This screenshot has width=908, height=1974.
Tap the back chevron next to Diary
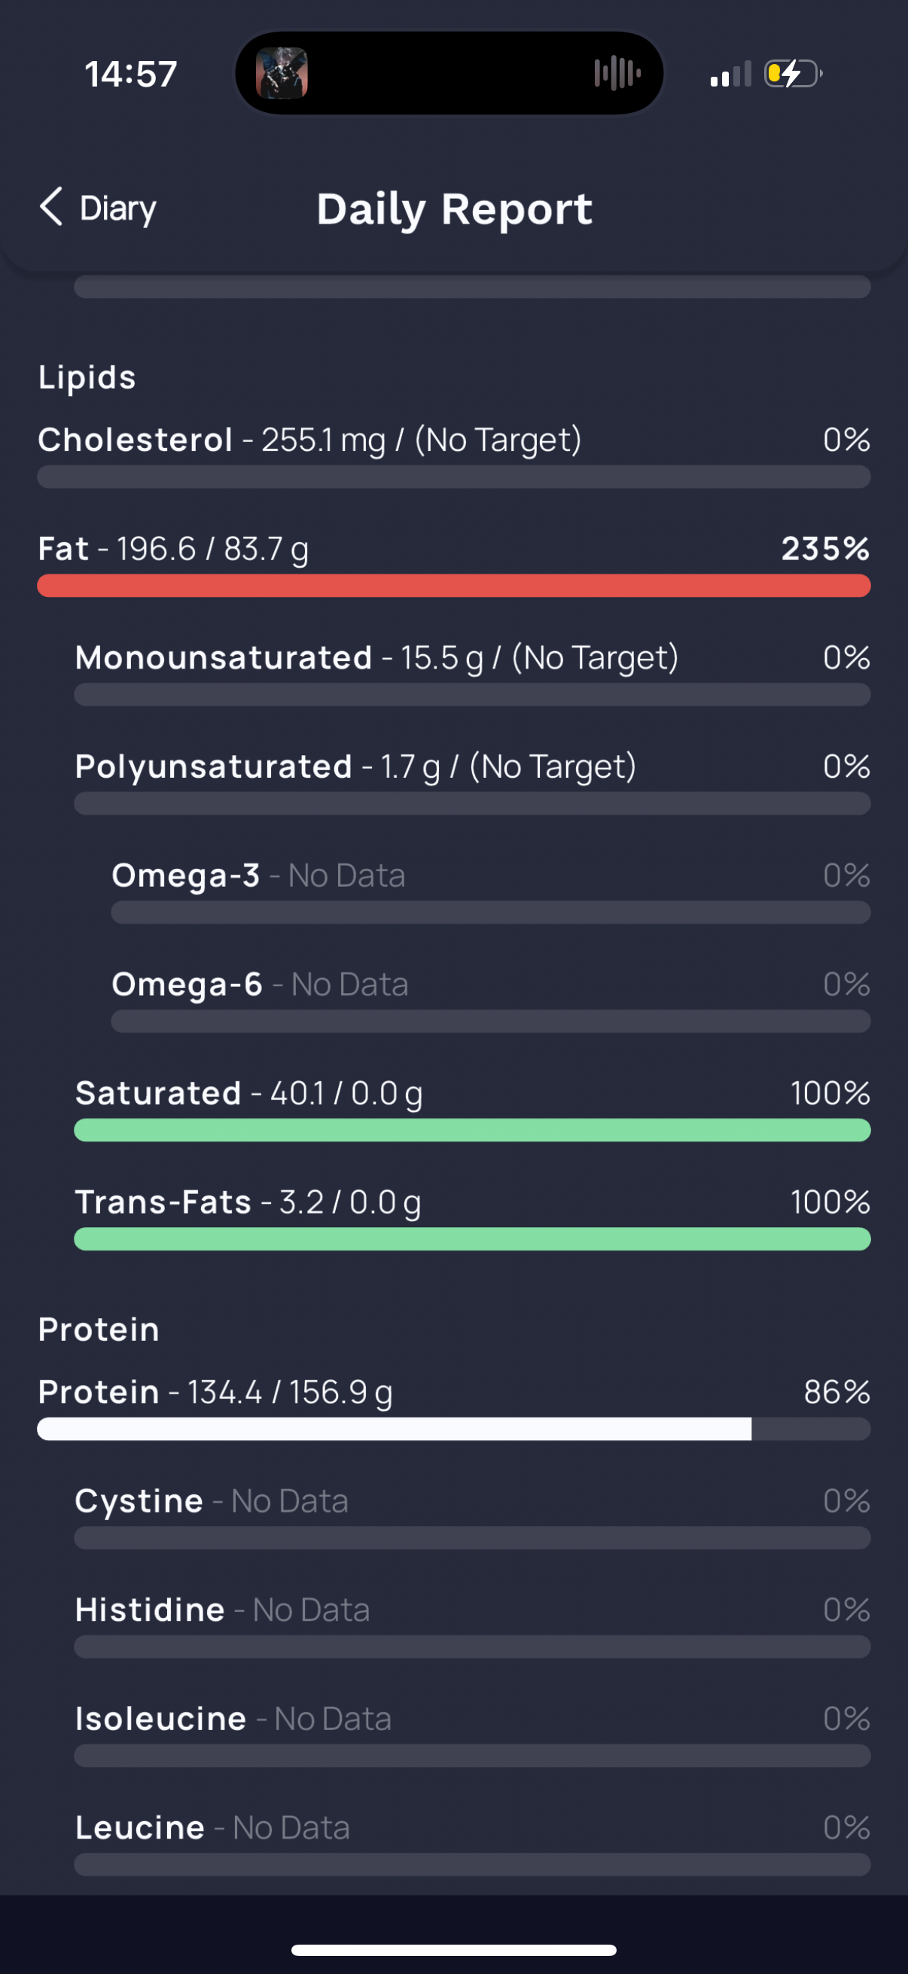pyautogui.click(x=50, y=207)
